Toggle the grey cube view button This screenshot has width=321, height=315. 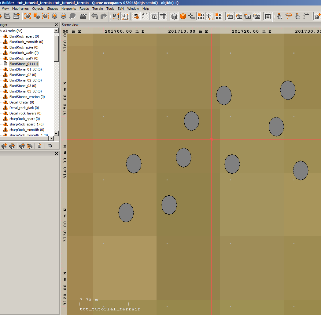pyautogui.click(x=174, y=16)
